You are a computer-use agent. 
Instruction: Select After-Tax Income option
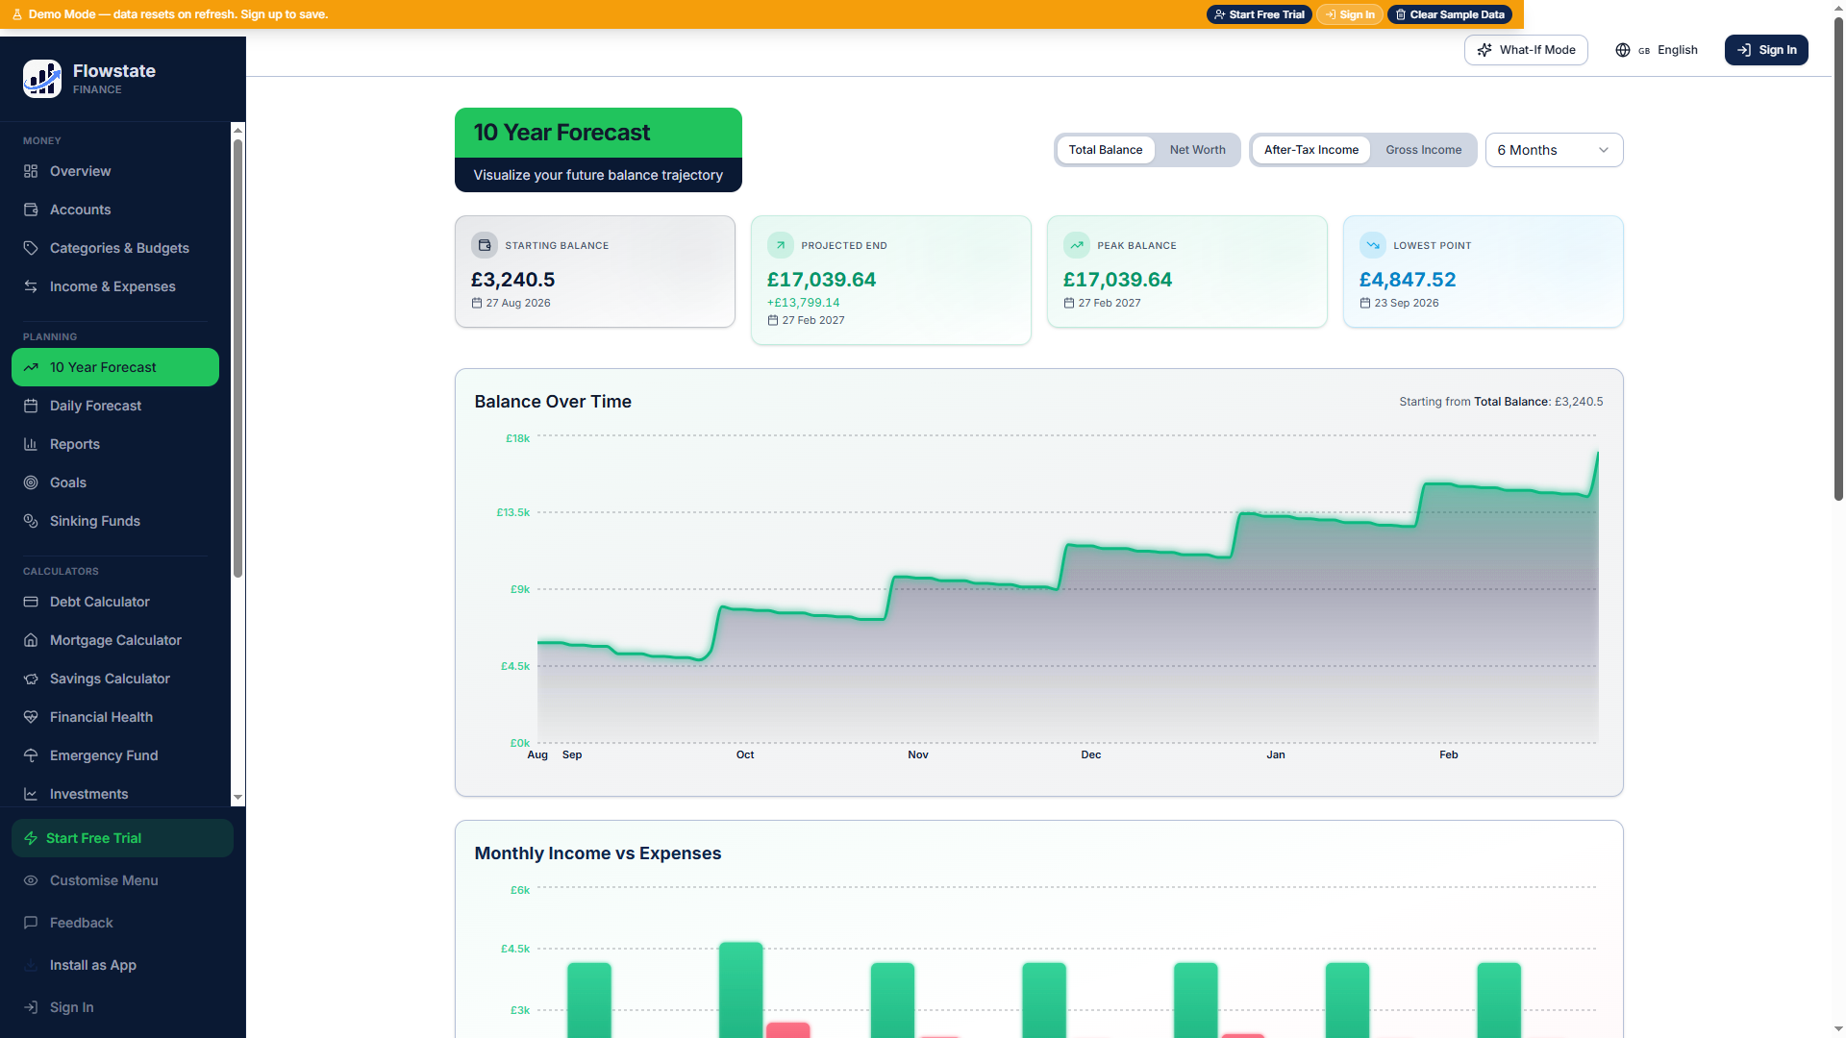(x=1311, y=150)
